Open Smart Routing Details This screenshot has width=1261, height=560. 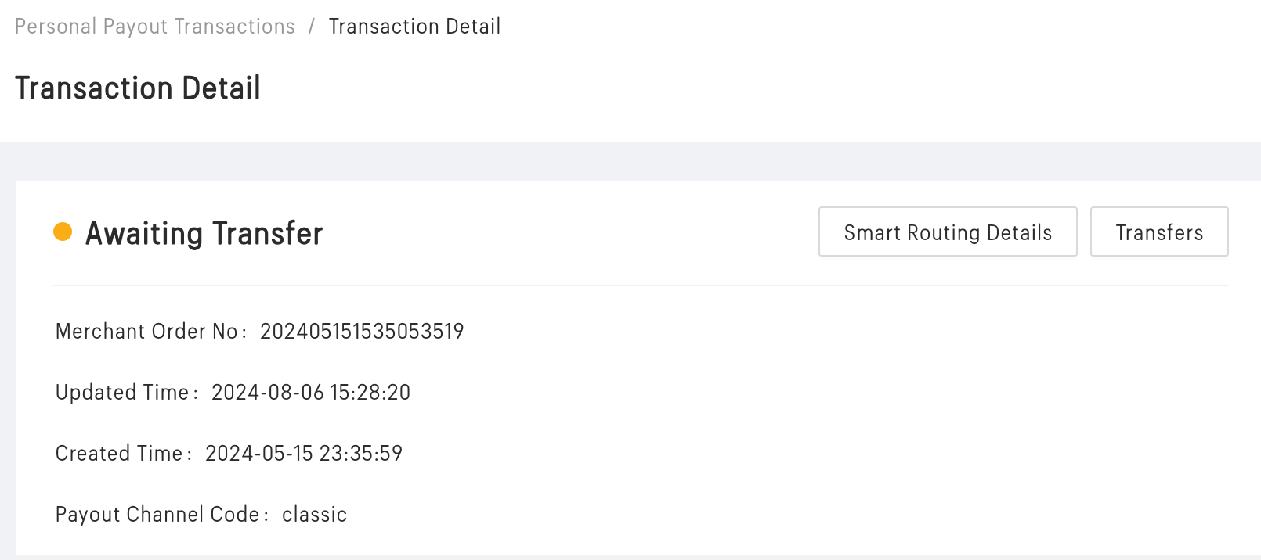(x=948, y=232)
